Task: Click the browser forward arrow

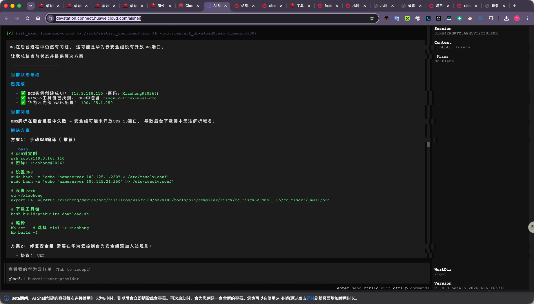Action: click(x=17, y=18)
